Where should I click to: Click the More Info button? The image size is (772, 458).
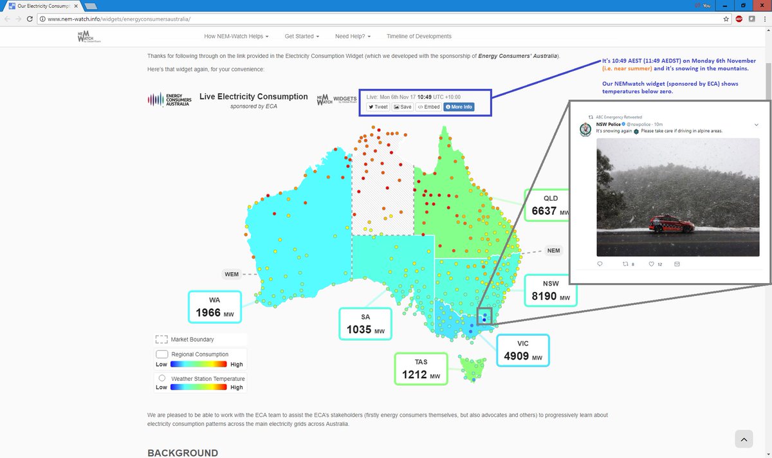click(x=458, y=107)
